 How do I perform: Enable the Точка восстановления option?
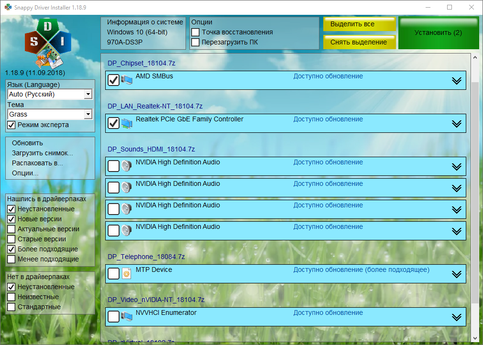[x=195, y=32]
